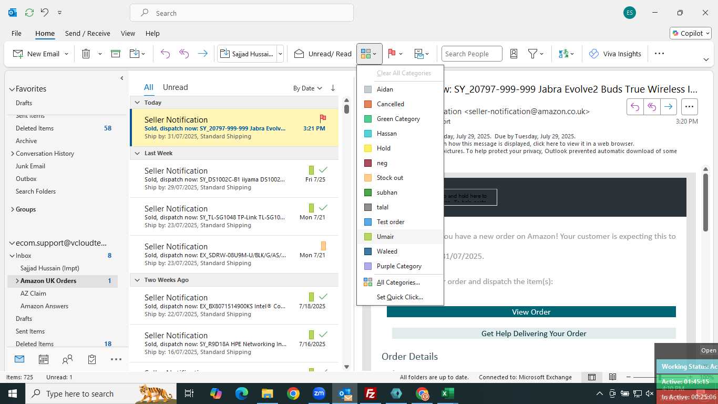Screen dimensions: 718x404
Task: Toggle completed checkmark on Fri 7/25 email
Action: tap(323, 170)
